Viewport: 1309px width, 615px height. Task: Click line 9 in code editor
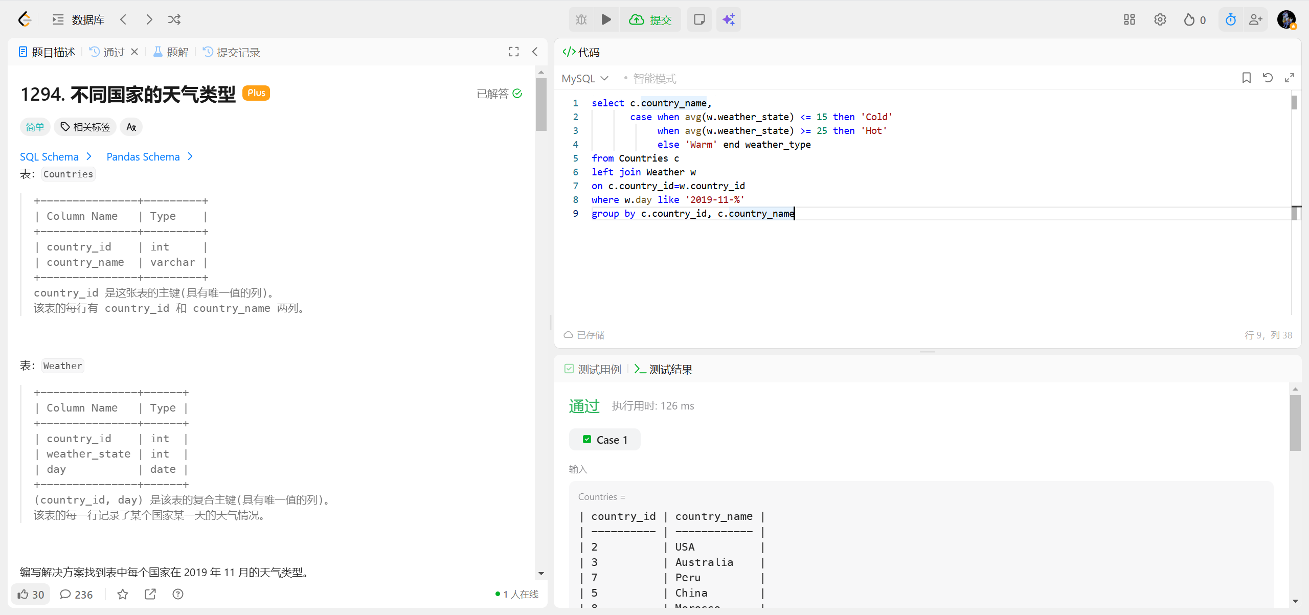[692, 213]
